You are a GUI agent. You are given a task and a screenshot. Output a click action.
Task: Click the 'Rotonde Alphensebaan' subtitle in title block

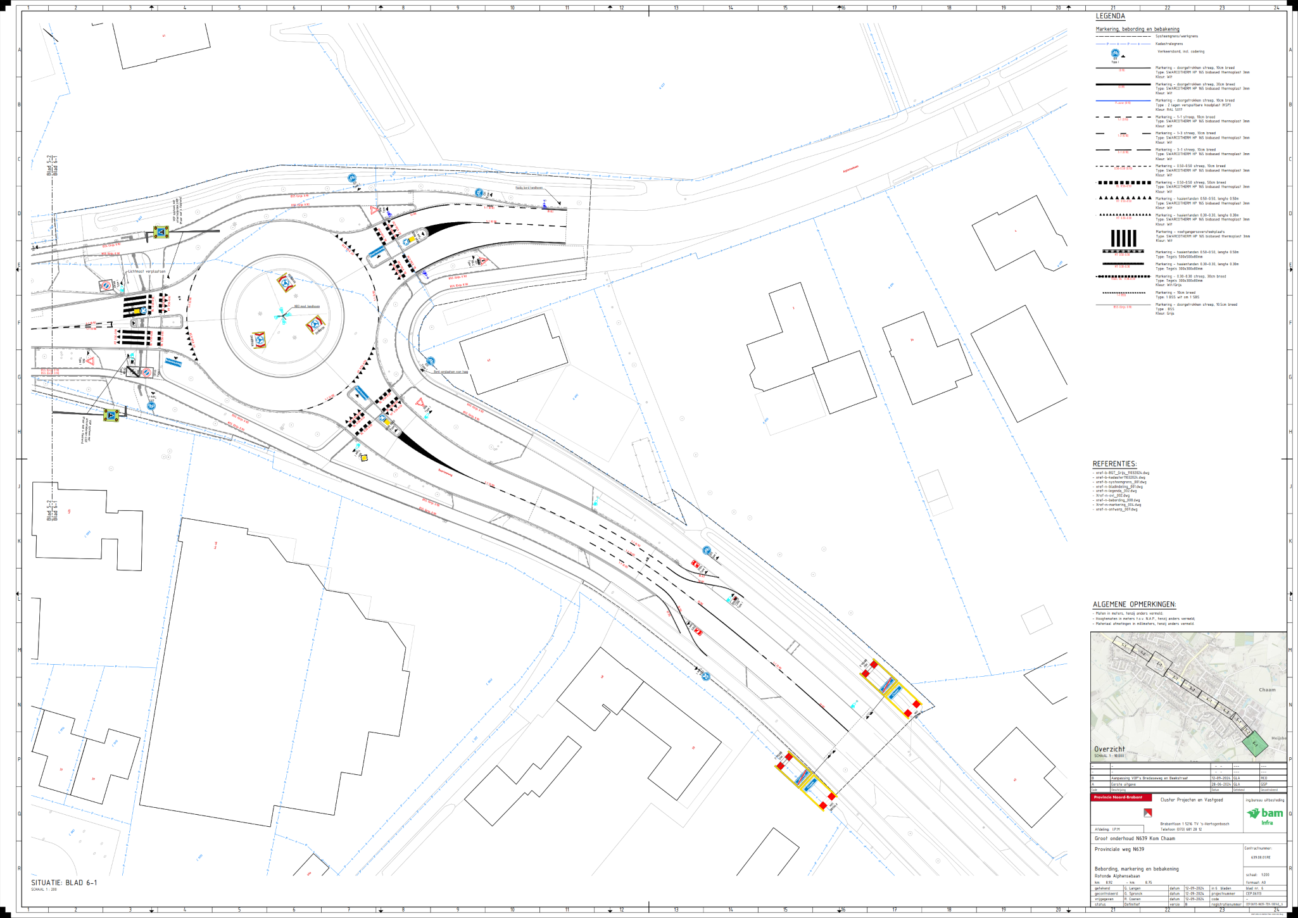click(x=1117, y=876)
